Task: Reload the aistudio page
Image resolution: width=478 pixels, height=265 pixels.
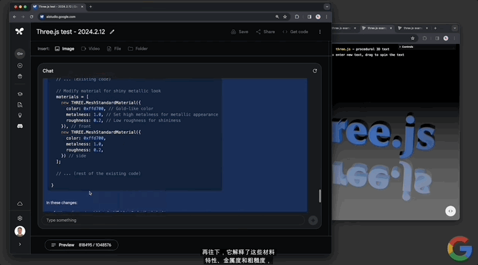Action: 31,17
